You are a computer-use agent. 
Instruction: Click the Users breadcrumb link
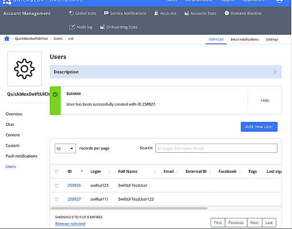[x=58, y=39]
